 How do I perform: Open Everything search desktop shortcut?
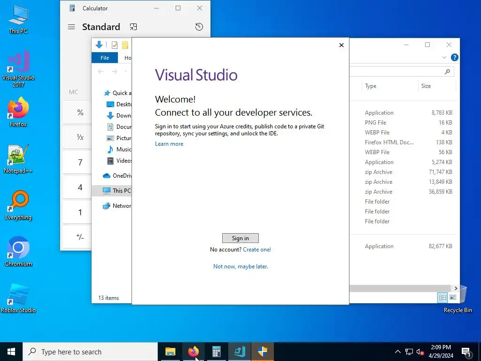[x=18, y=205]
